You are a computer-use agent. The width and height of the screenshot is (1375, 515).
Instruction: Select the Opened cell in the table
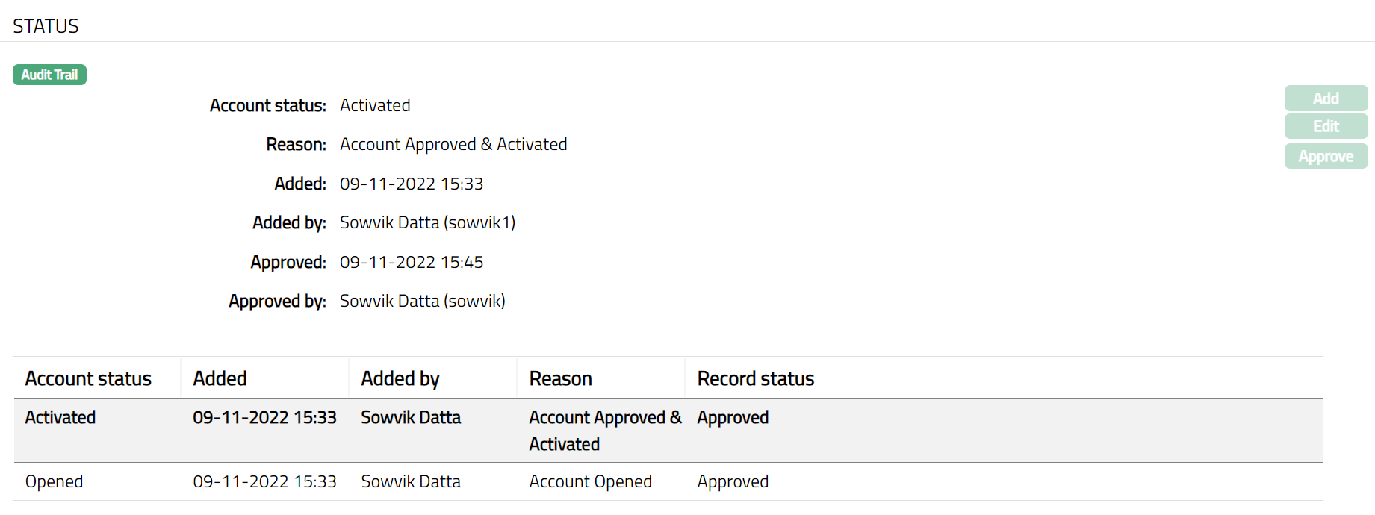click(x=54, y=482)
